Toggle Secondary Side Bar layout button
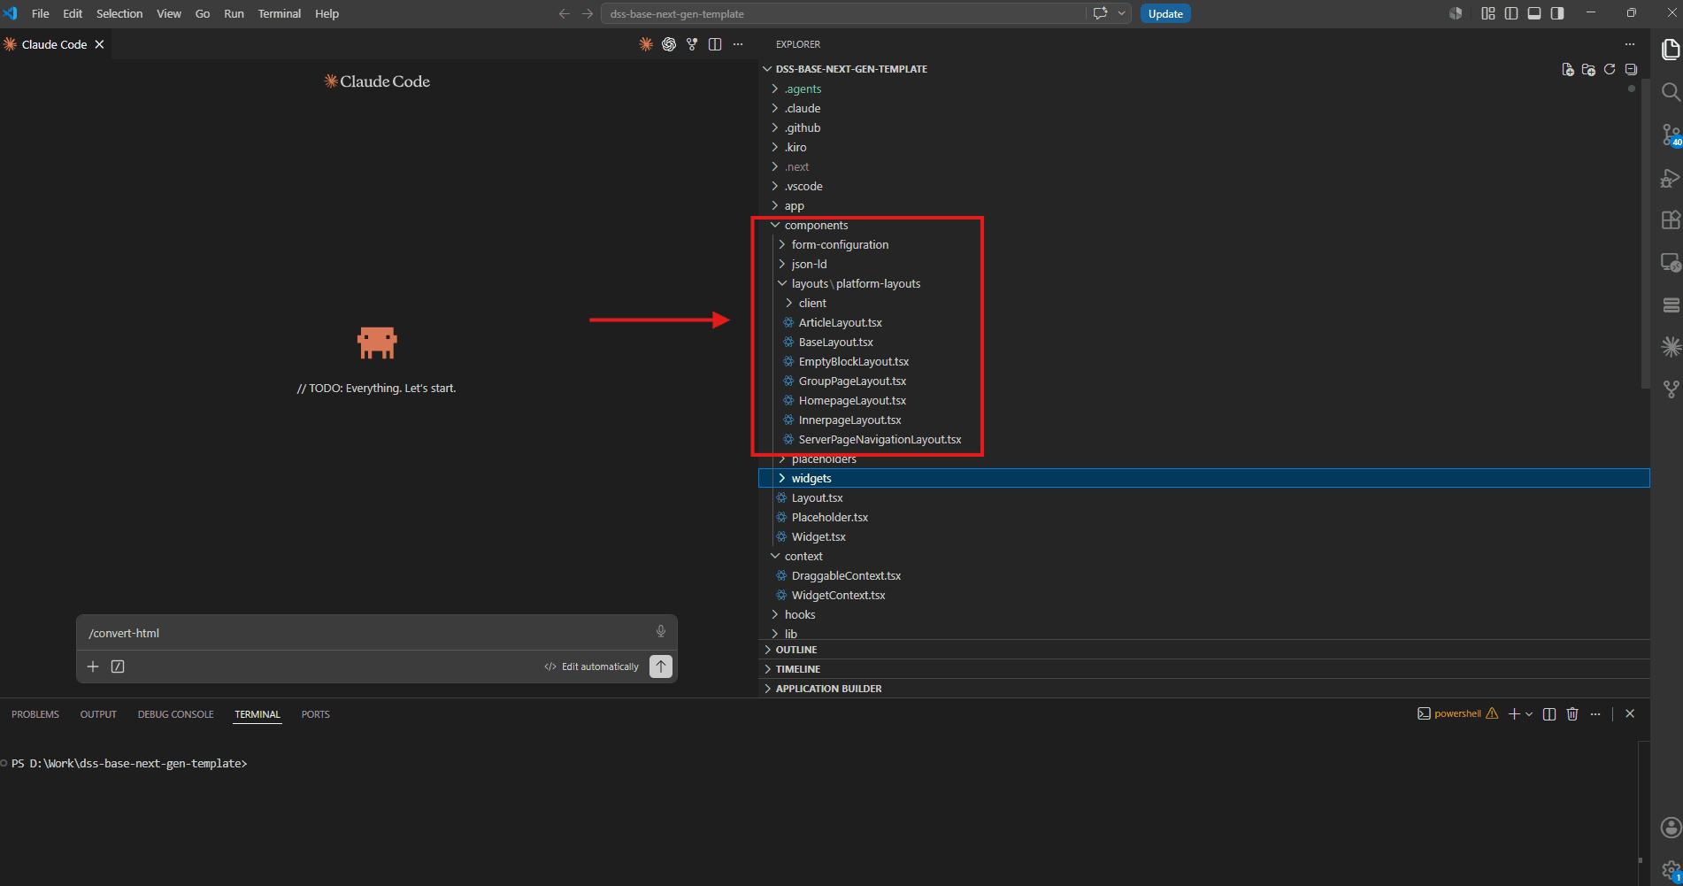This screenshot has width=1683, height=886. click(x=1557, y=13)
